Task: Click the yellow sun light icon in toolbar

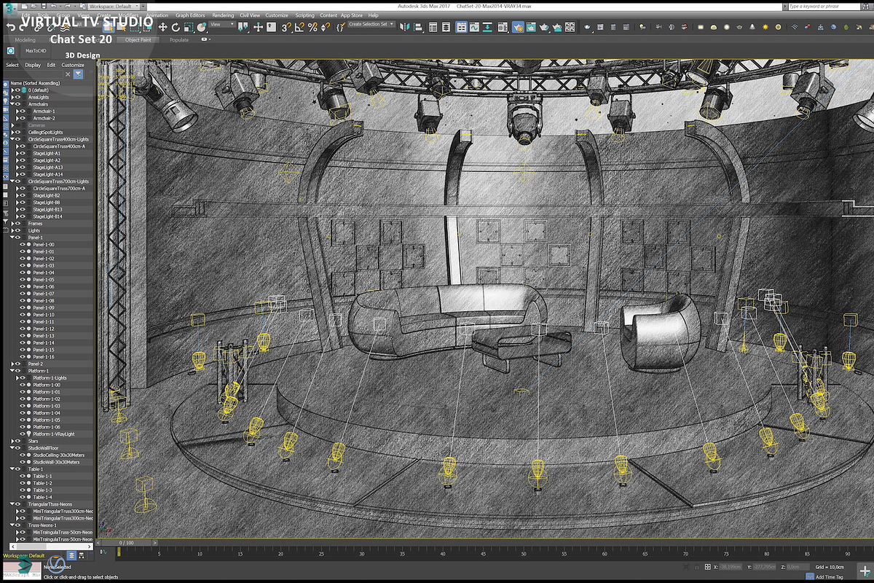Action: [765, 27]
